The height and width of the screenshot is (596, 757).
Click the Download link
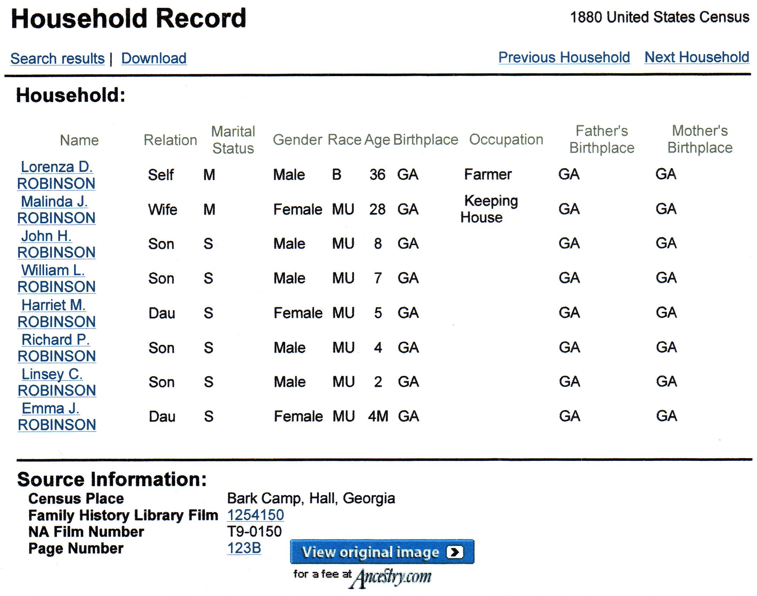(154, 58)
